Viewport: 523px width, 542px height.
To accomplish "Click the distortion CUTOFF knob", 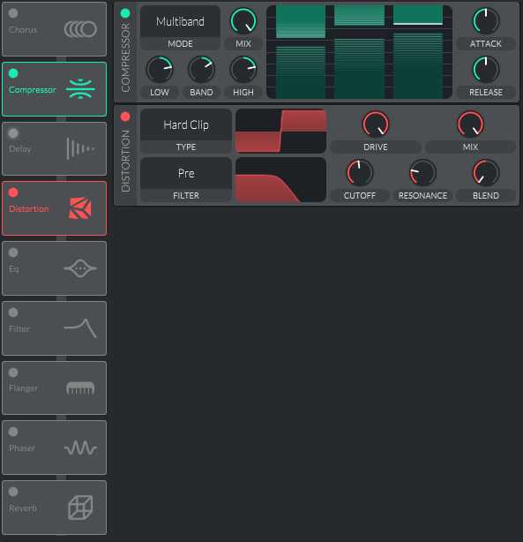I will point(360,173).
